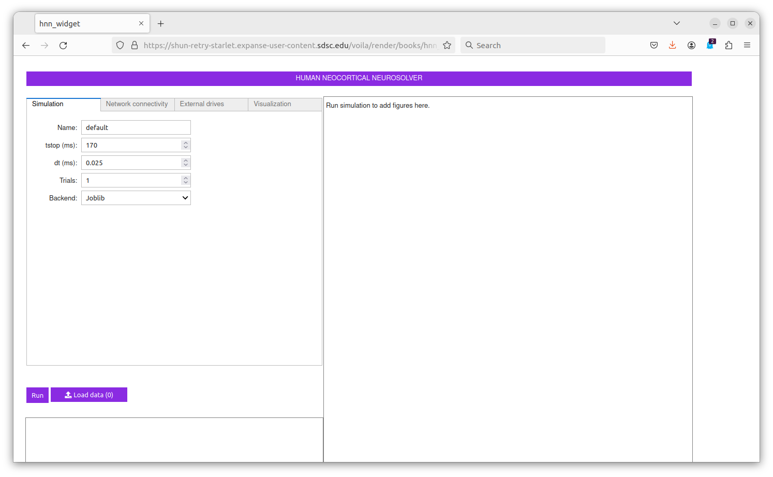Open a new browser tab

tap(161, 24)
